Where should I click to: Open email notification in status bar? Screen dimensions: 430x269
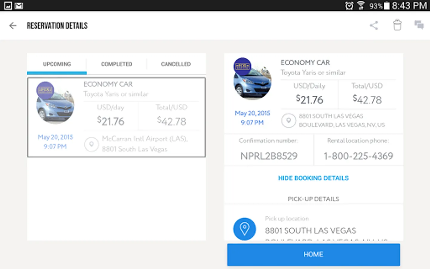19,6
